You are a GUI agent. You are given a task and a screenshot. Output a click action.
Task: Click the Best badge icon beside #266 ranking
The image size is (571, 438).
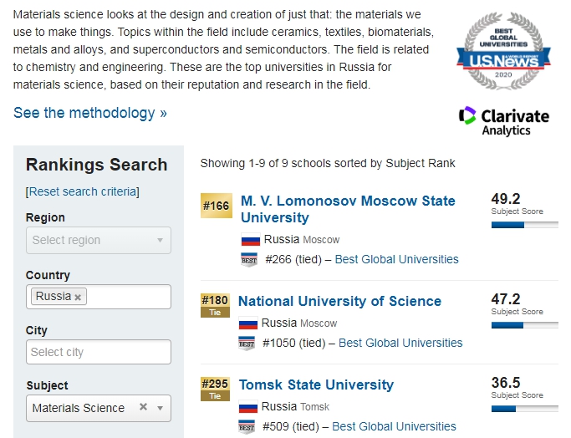(248, 260)
